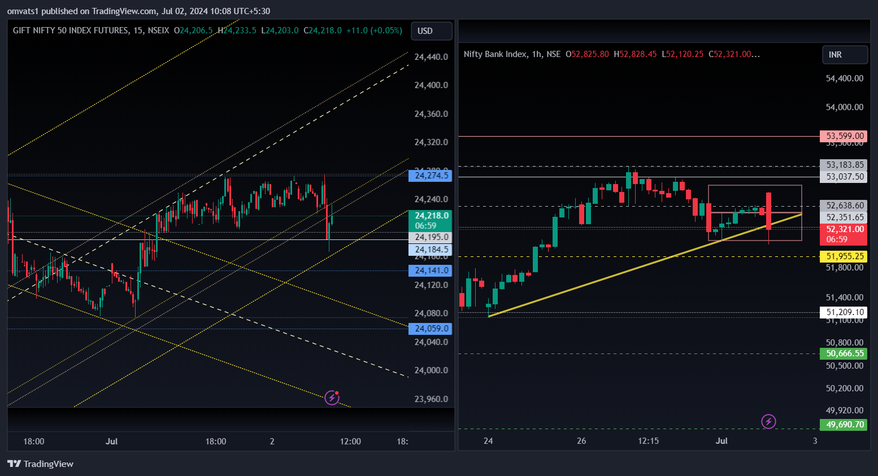878x476 pixels.
Task: Open the INR currency selector
Action: click(x=845, y=55)
